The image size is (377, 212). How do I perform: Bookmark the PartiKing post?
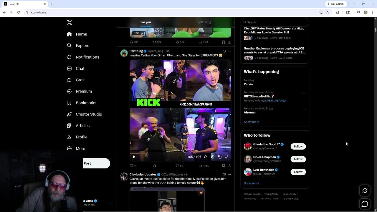224,166
